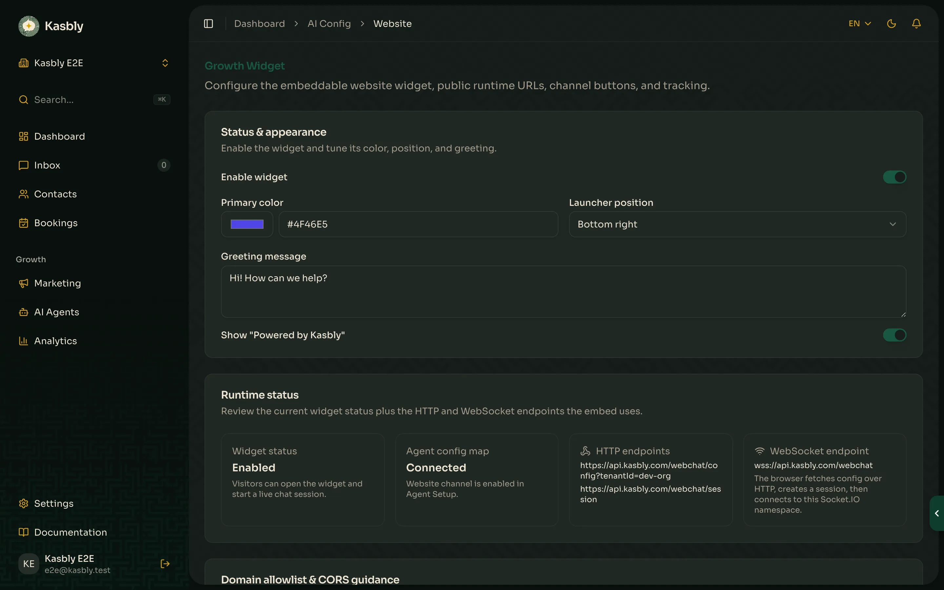Click the e2e@kasbly.test email
The height and width of the screenshot is (590, 944).
coord(77,570)
